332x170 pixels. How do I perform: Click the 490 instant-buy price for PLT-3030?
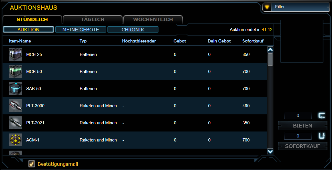pos(246,106)
